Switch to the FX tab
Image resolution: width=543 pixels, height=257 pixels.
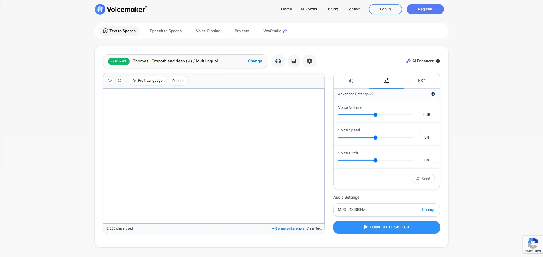(x=422, y=81)
